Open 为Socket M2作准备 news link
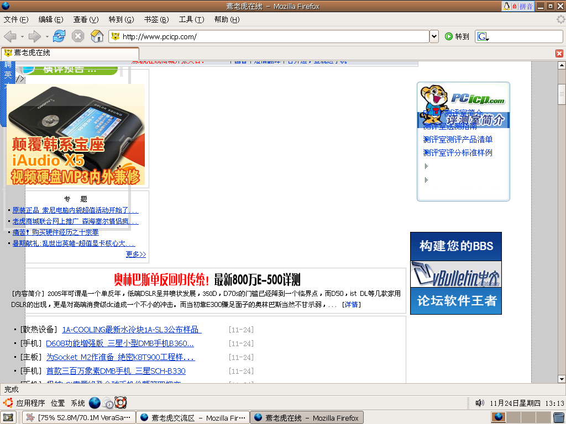566x424 pixels. pos(120,357)
